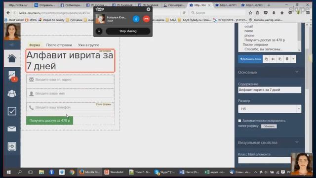Switch to Форма tab
The image size is (316, 178).
click(x=35, y=45)
